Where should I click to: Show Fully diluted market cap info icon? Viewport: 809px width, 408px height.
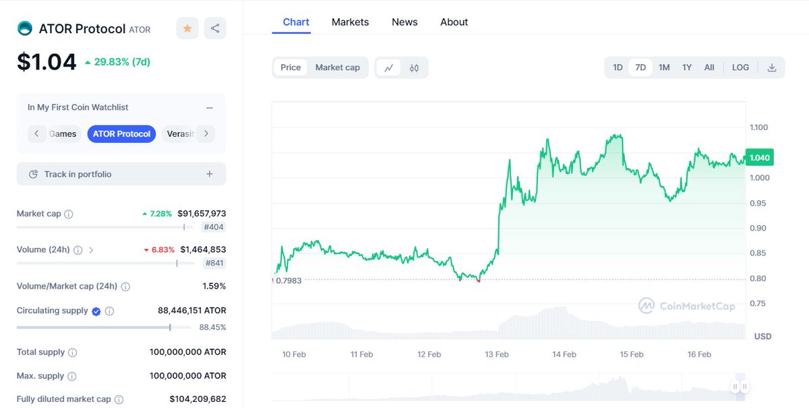pyautogui.click(x=119, y=399)
